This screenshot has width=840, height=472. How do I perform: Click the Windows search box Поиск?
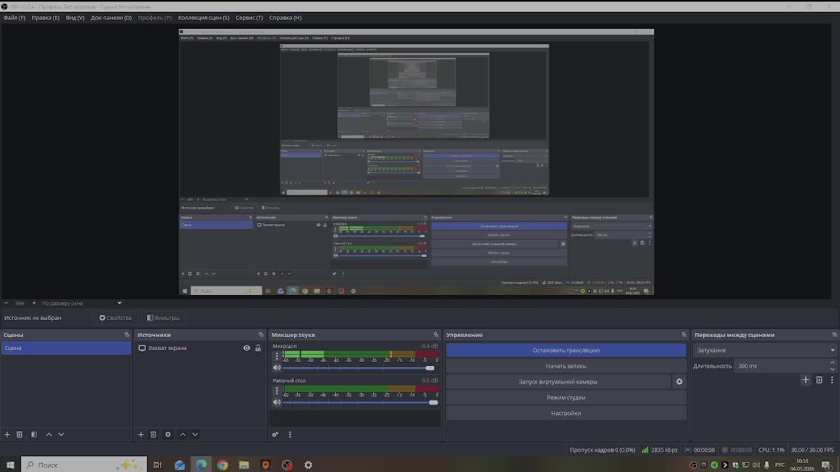[83, 465]
